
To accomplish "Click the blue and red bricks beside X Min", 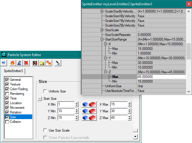I will pyautogui.click(x=89, y=104).
